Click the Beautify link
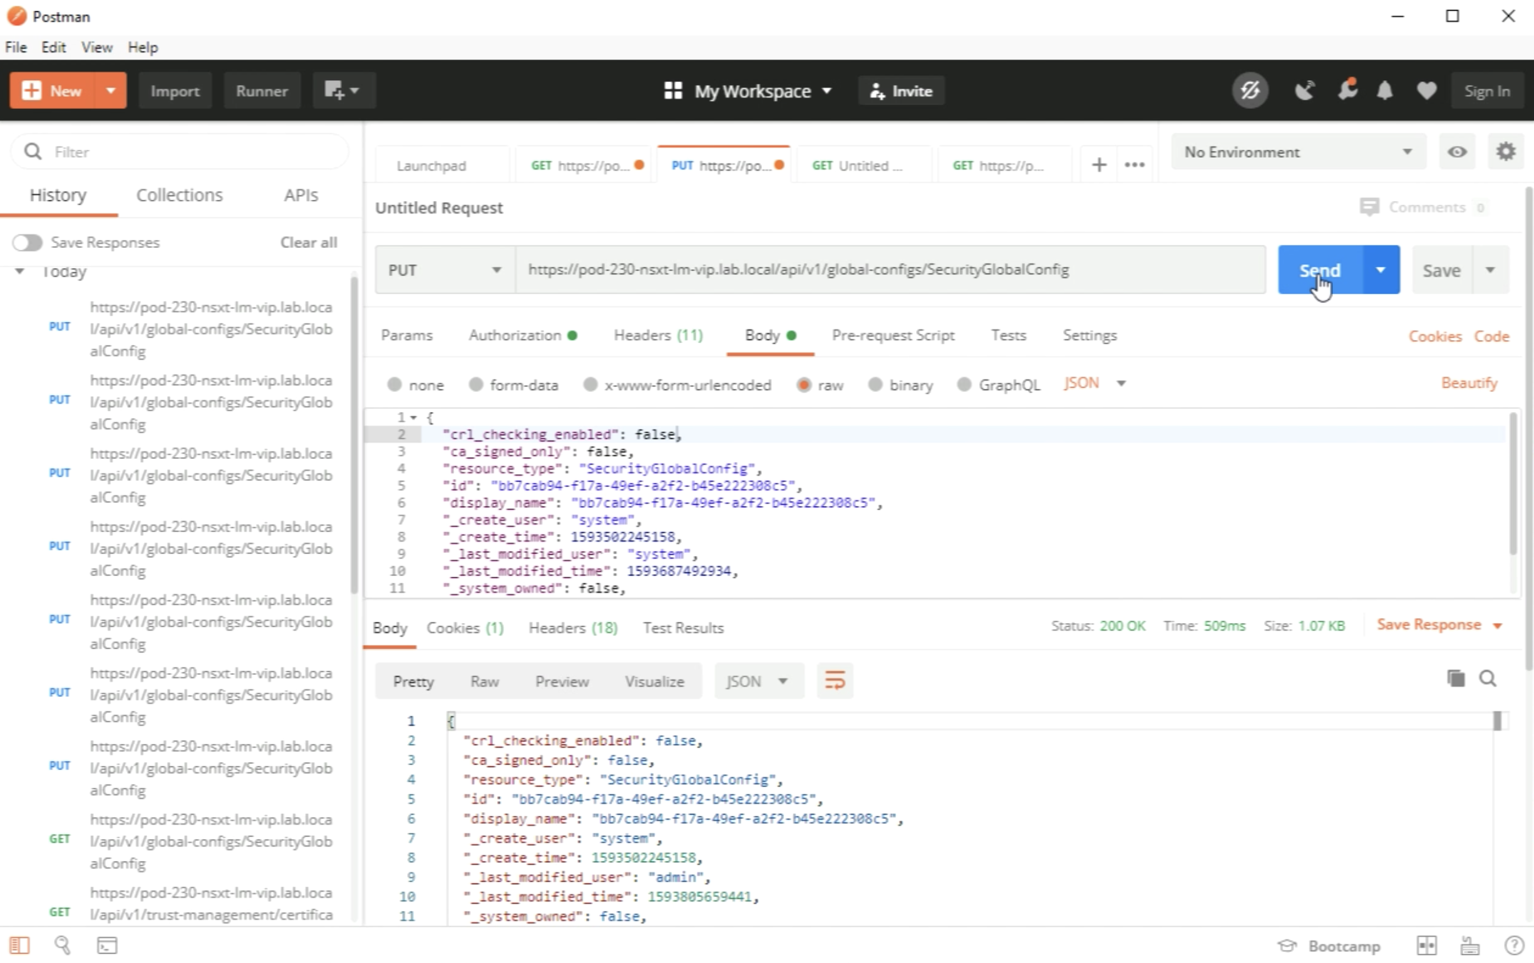This screenshot has height=963, width=1534. click(1469, 383)
